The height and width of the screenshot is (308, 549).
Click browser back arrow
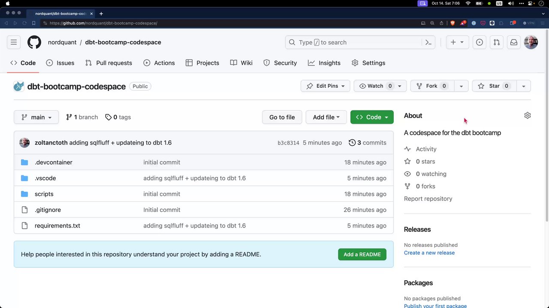6,23
